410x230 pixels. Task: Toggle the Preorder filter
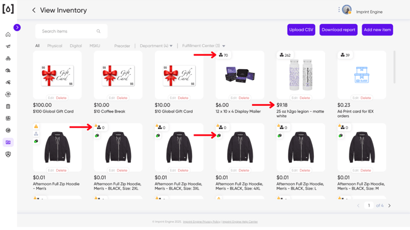point(122,46)
